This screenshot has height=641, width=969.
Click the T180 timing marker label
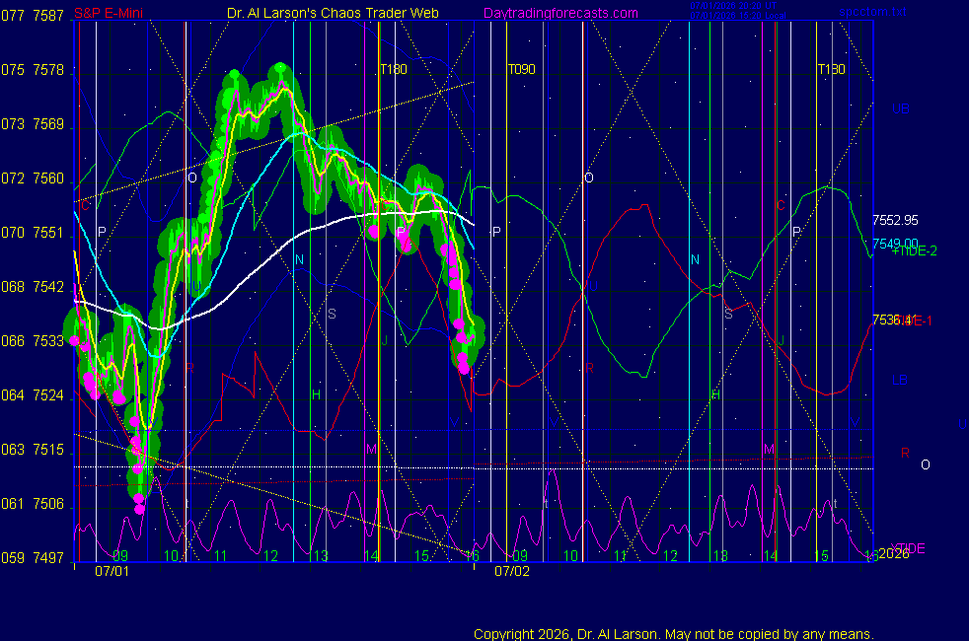tap(394, 69)
